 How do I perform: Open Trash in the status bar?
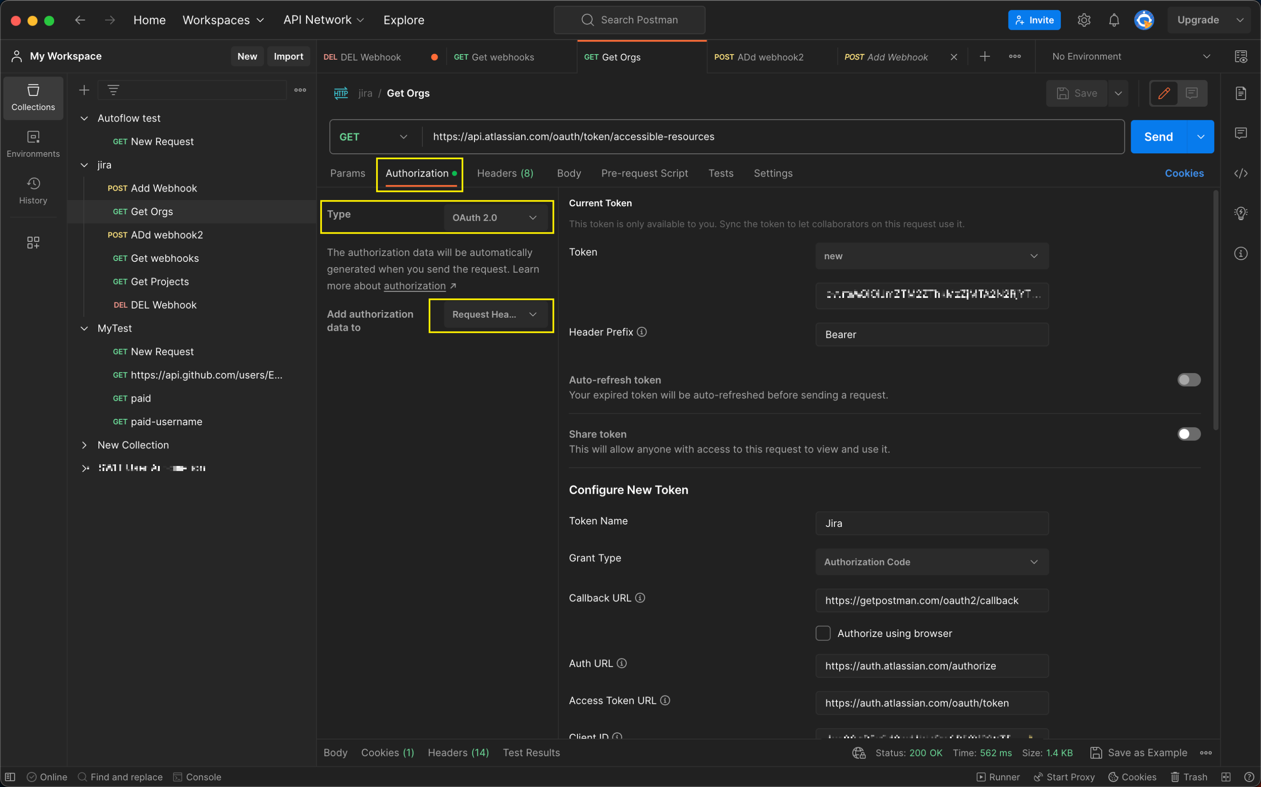1189,776
